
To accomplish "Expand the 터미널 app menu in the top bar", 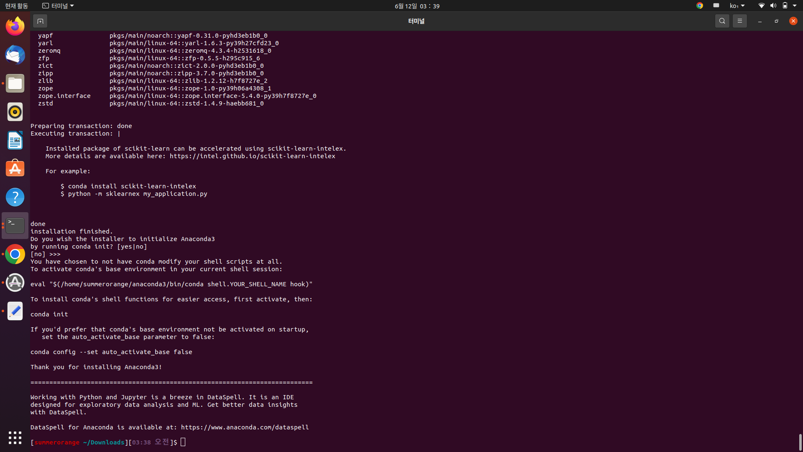I will tap(58, 6).
